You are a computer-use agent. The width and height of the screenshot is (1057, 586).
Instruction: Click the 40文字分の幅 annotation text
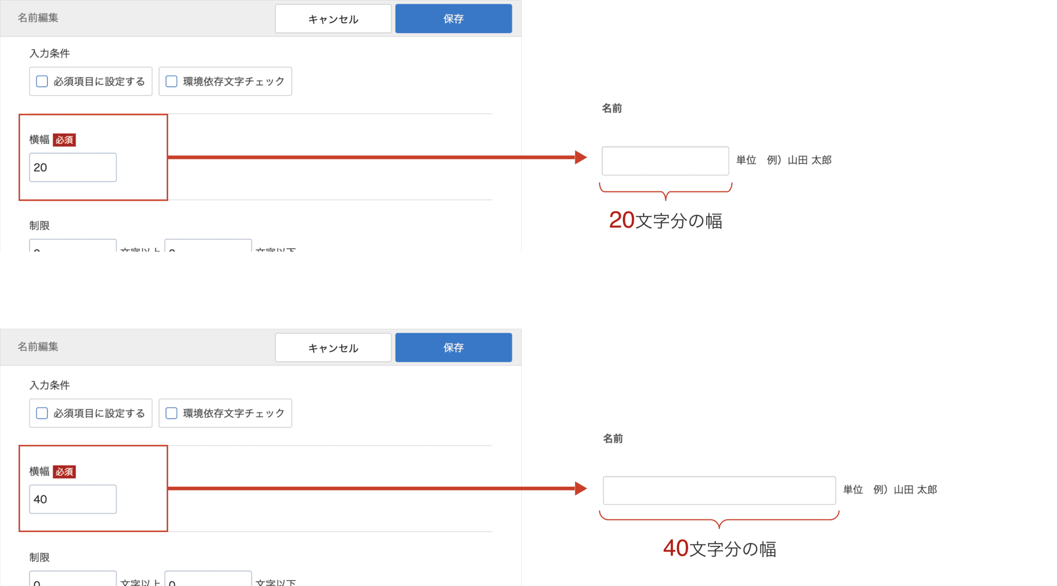[719, 549]
